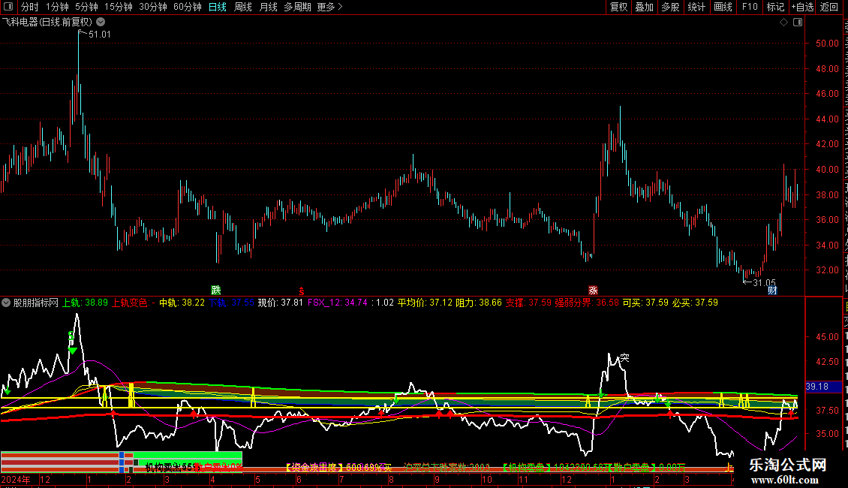Click the 50.00 price axis label
Screen dimensions: 848x488
[827, 44]
